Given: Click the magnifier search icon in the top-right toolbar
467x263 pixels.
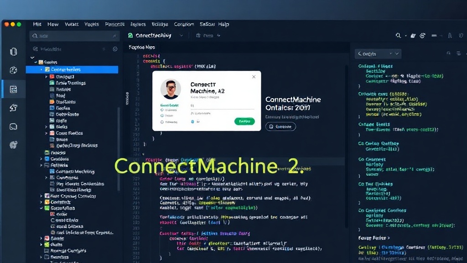Looking at the screenshot, I should pos(398,36).
